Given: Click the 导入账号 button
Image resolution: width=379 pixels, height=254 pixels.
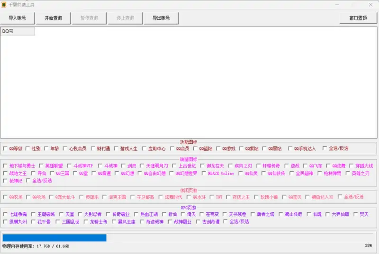Looking at the screenshot, I should click(x=18, y=18).
